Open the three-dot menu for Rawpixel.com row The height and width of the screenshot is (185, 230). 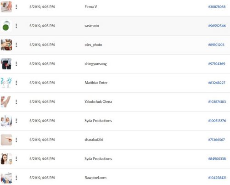pos(16,178)
